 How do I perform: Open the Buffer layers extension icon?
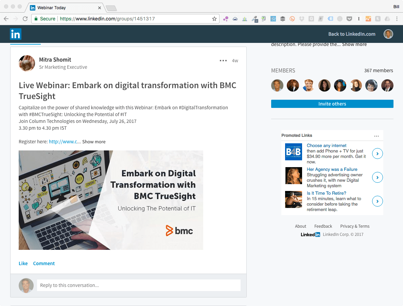[282, 19]
